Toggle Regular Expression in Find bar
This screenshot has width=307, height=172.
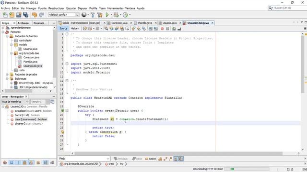coord(171,159)
